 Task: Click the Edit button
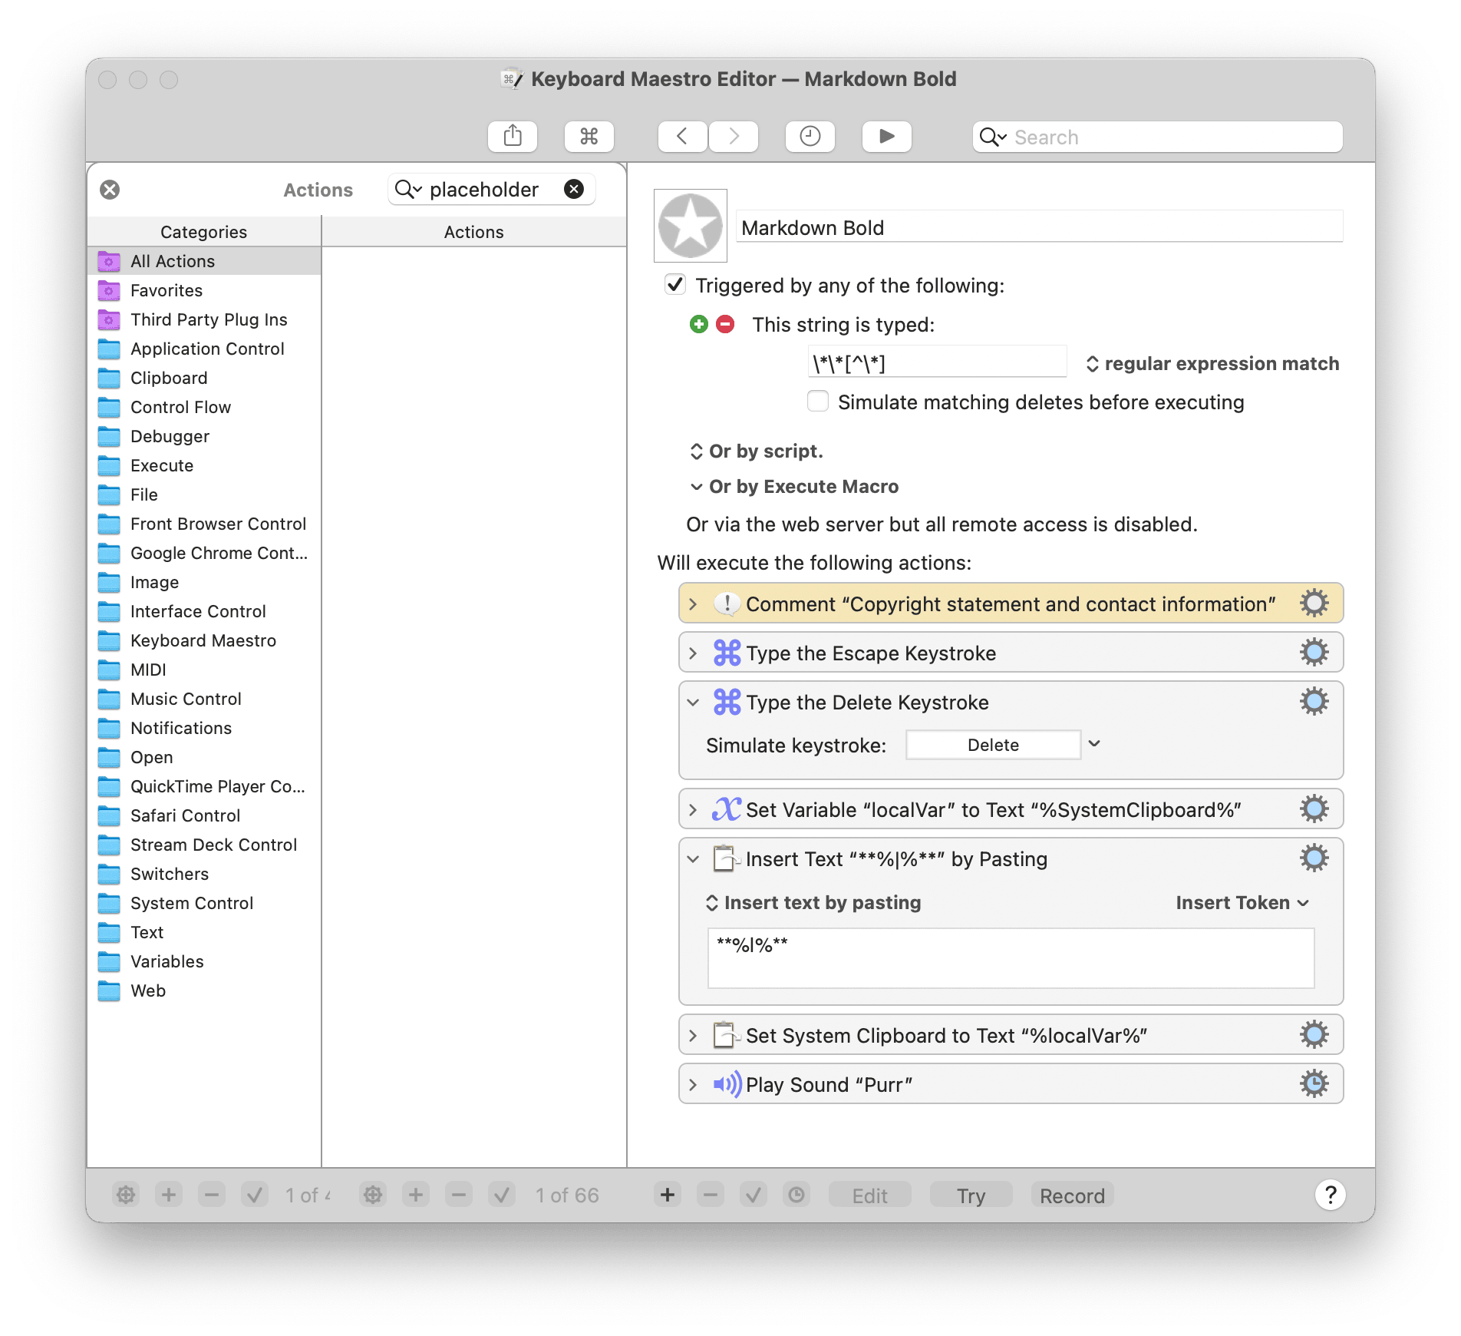(870, 1195)
